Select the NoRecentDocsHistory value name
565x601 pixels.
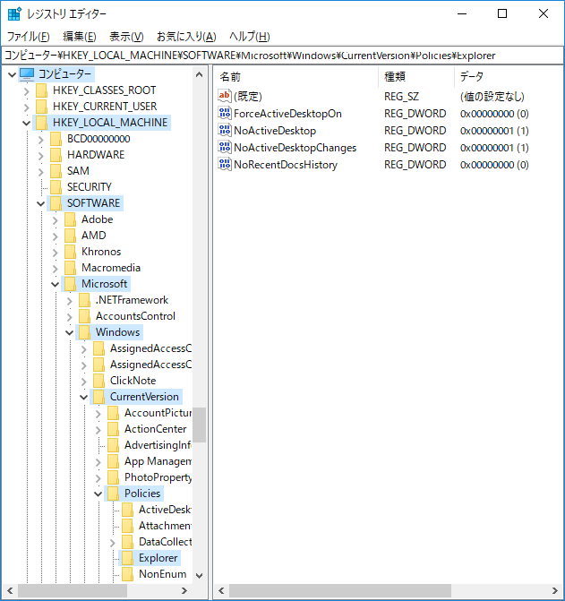286,165
